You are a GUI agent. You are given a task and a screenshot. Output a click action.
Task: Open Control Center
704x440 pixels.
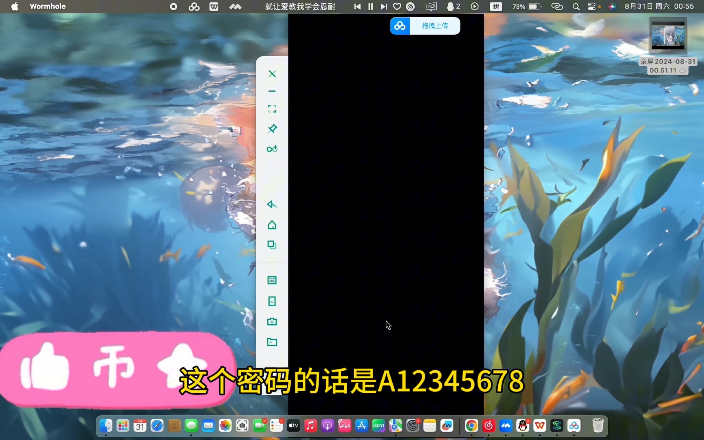(x=592, y=7)
